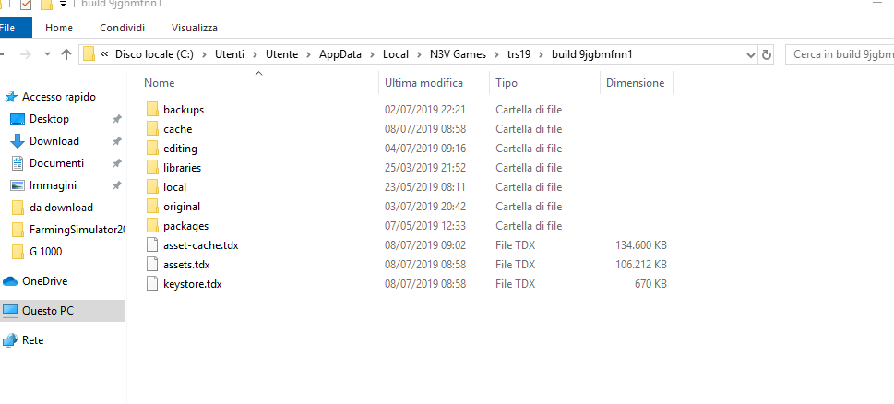
Task: Switch to the Condividi ribbon tab
Action: pyautogui.click(x=122, y=28)
